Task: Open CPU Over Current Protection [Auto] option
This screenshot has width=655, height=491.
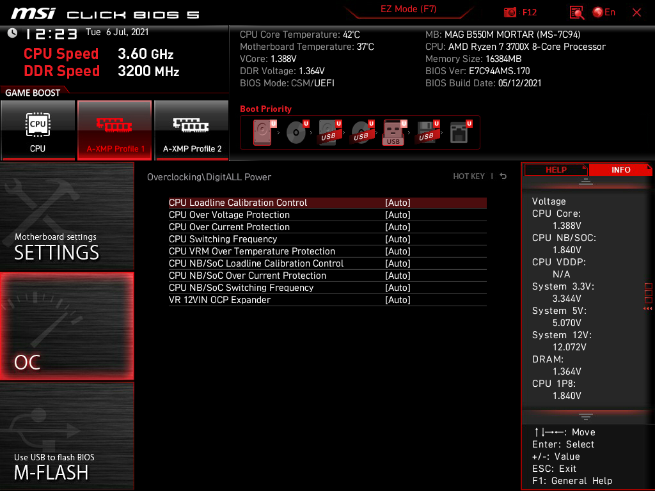Action: click(327, 227)
